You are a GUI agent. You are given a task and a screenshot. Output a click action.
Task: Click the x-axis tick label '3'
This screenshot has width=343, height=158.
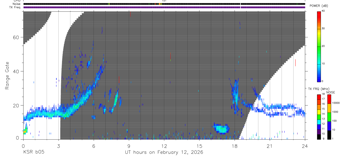point(59,146)
